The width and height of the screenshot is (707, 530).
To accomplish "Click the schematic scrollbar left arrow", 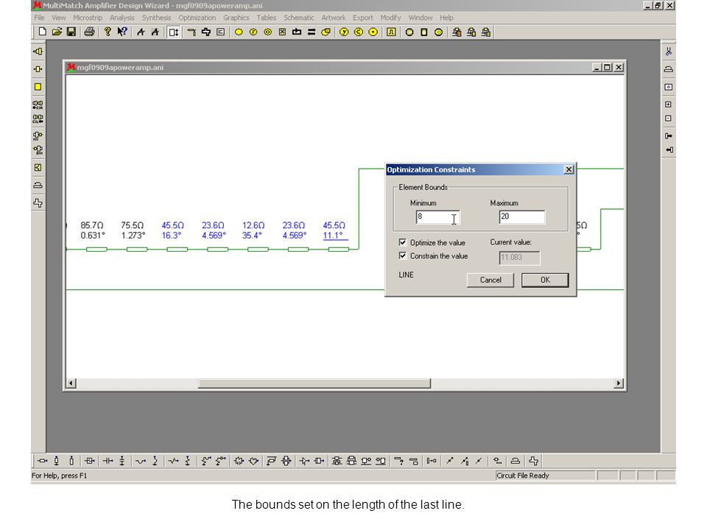I will 71,383.
